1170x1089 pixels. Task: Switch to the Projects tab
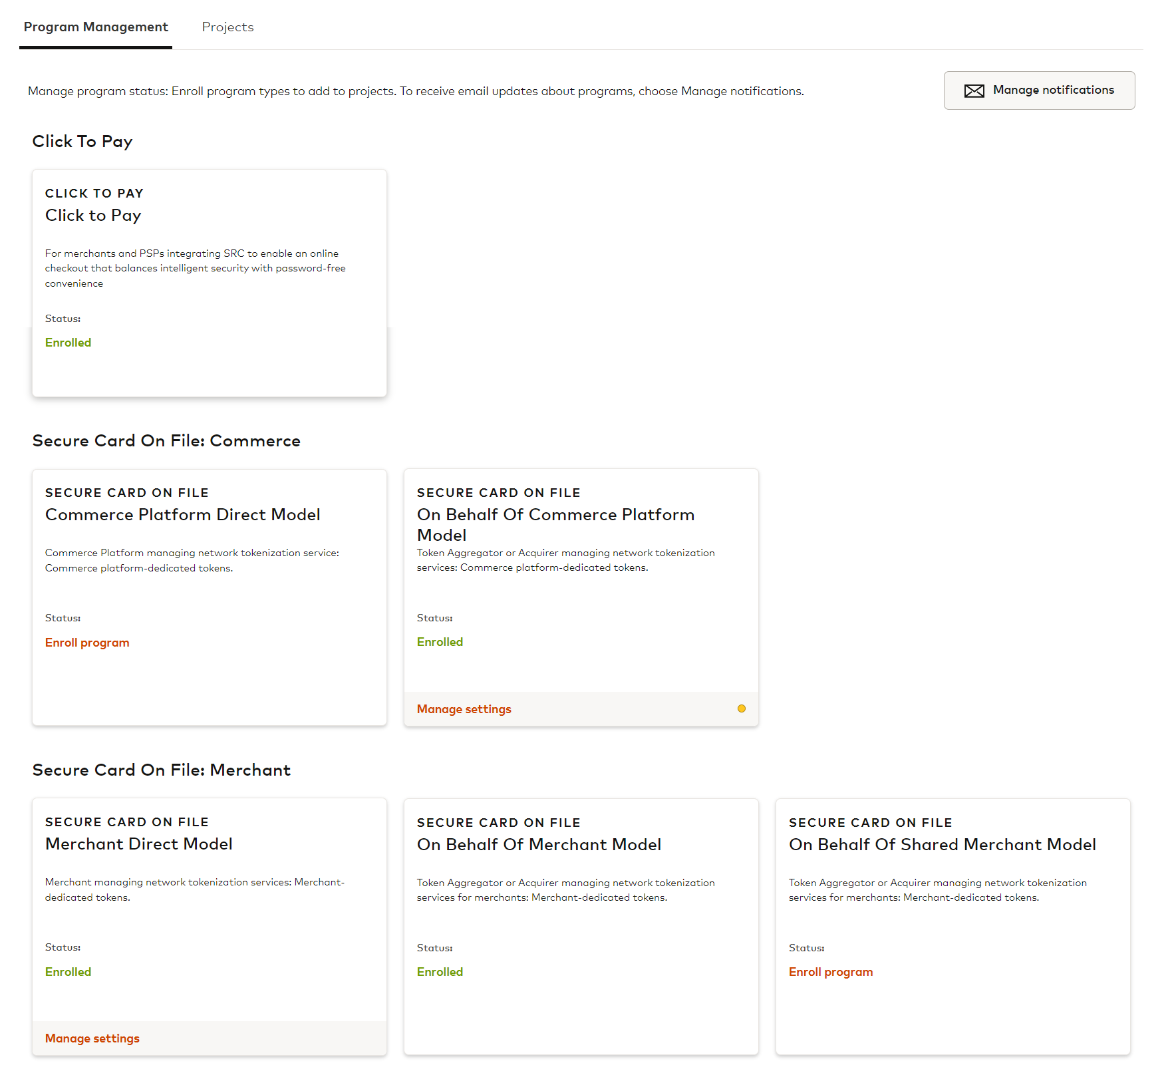point(227,27)
